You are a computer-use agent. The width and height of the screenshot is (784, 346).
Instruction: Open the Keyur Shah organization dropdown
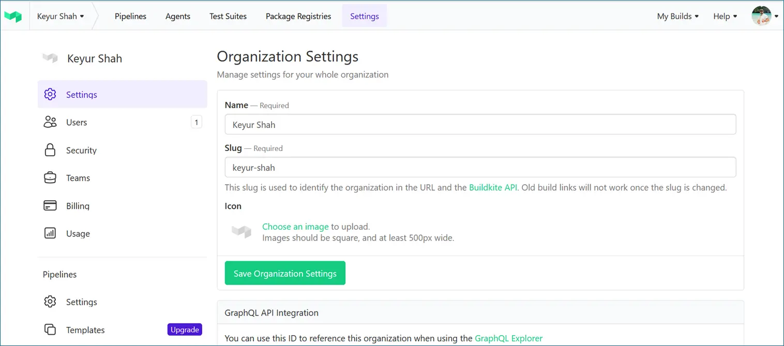pos(61,16)
